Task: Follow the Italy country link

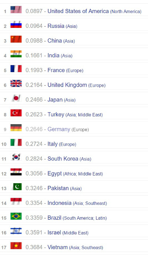Action: [x=53, y=144]
